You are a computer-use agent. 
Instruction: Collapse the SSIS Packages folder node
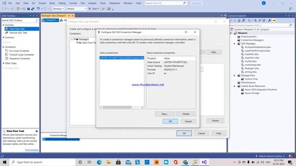coord(234,43)
